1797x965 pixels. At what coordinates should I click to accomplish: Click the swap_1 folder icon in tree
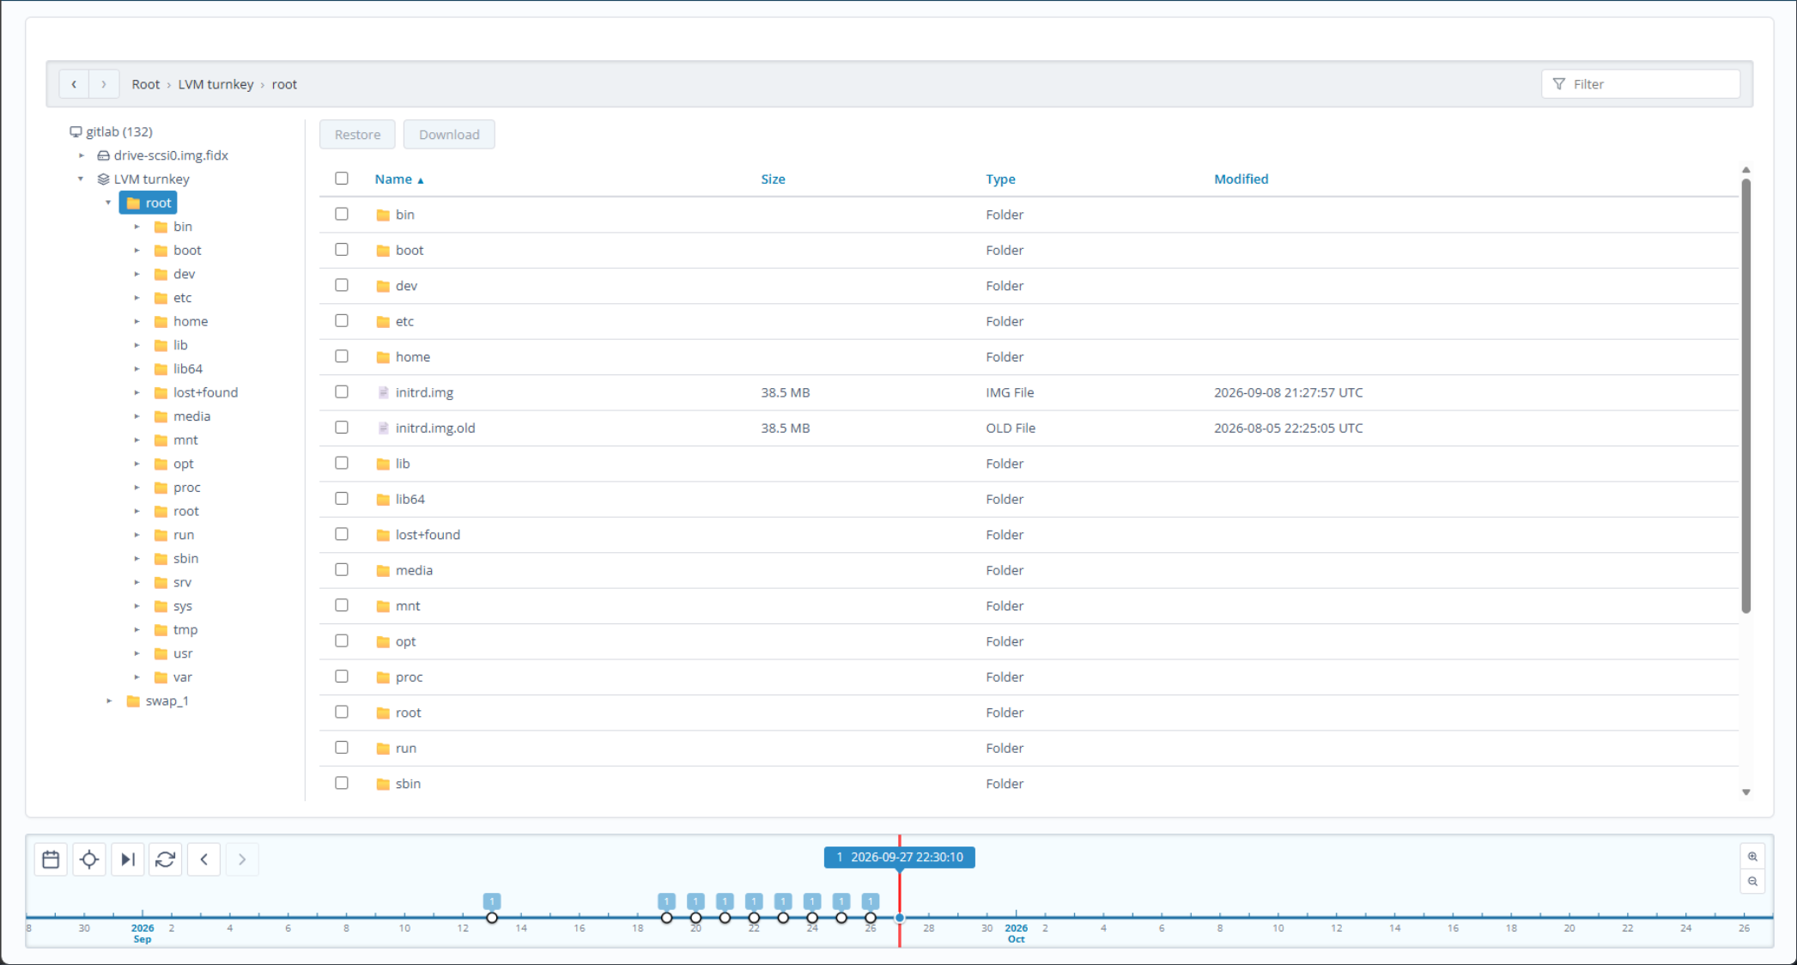(133, 701)
